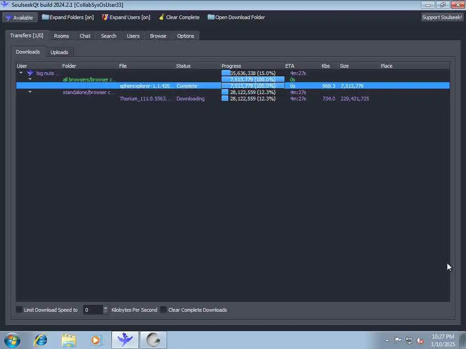Viewport: 466px width, 349px height.
Task: Open the Windows Start menu
Action: tap(12, 340)
